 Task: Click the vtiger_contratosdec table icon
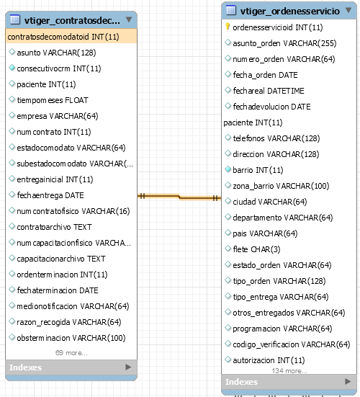pos(15,19)
